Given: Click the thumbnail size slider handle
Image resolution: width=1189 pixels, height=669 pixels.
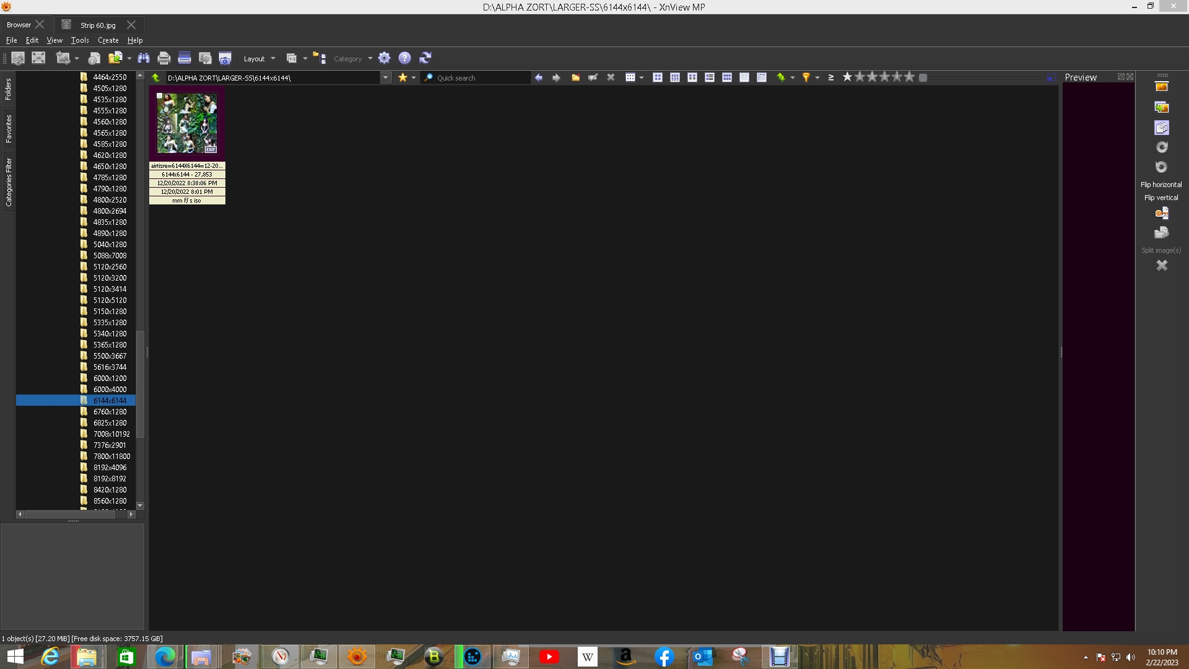Looking at the screenshot, I should coord(923,77).
